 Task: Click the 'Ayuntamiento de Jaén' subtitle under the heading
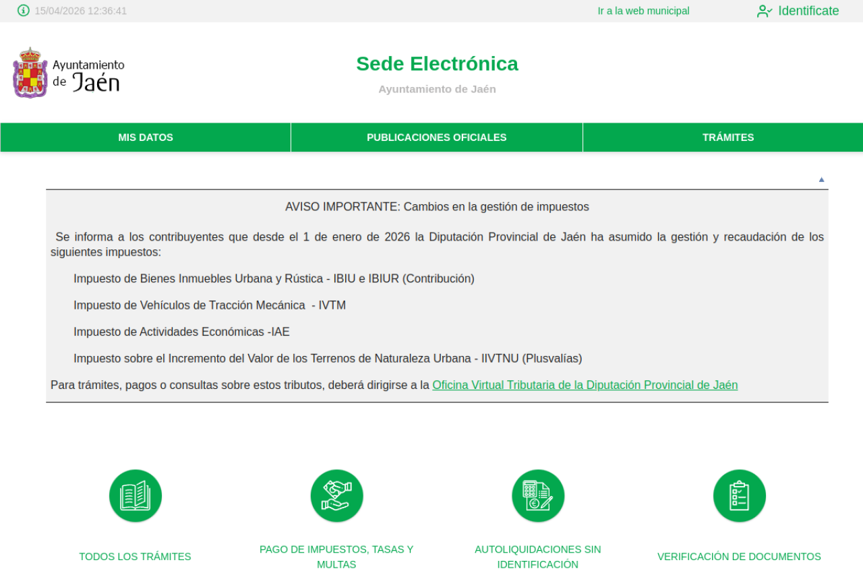(437, 89)
